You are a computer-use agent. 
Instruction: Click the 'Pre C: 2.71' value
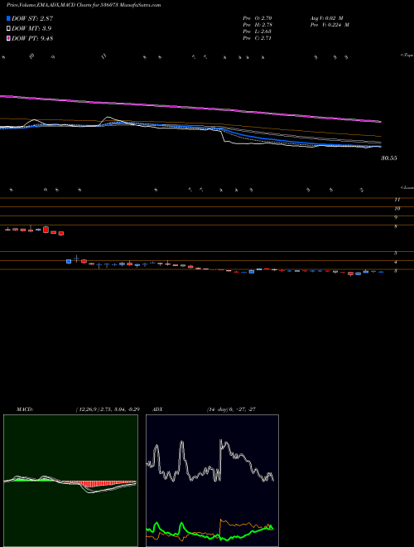(258, 38)
